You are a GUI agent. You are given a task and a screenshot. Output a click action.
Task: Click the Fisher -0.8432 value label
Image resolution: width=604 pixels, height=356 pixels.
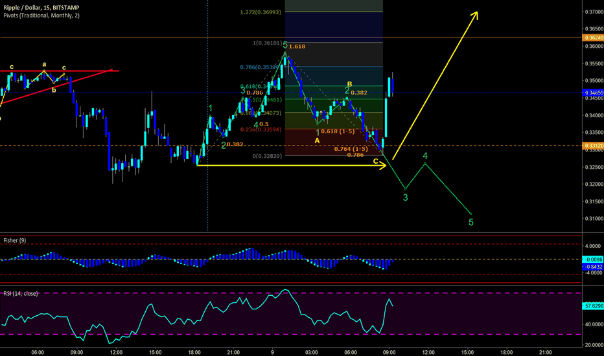coord(592,266)
